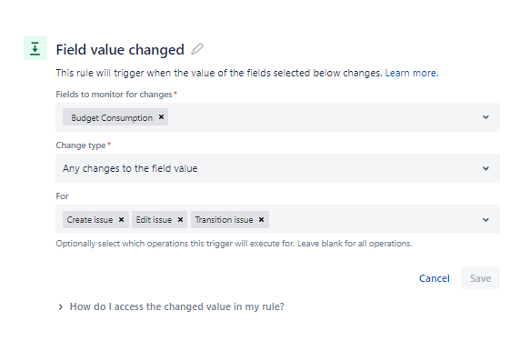Select the Any changes to the field value option
This screenshot has height=361, width=530.
(130, 168)
